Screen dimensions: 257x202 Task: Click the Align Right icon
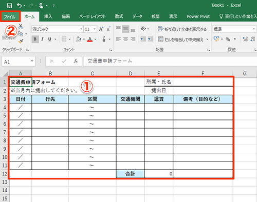133,39
